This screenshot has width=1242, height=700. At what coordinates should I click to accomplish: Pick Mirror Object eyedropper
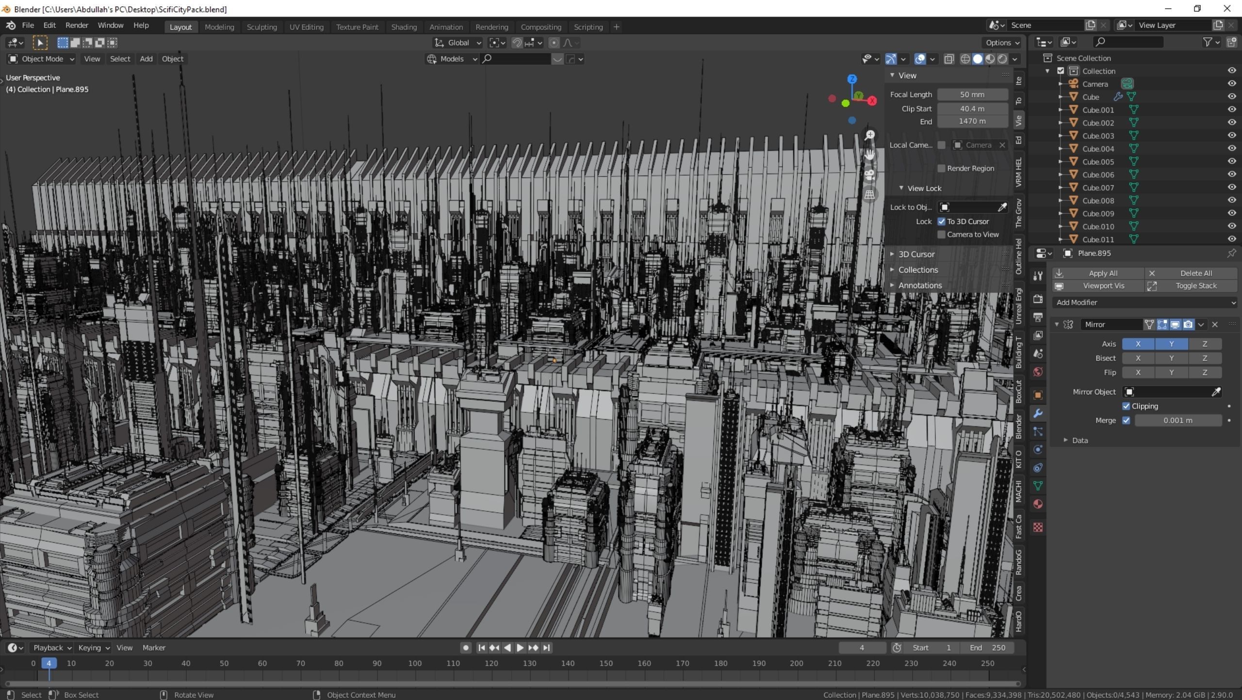click(1216, 392)
